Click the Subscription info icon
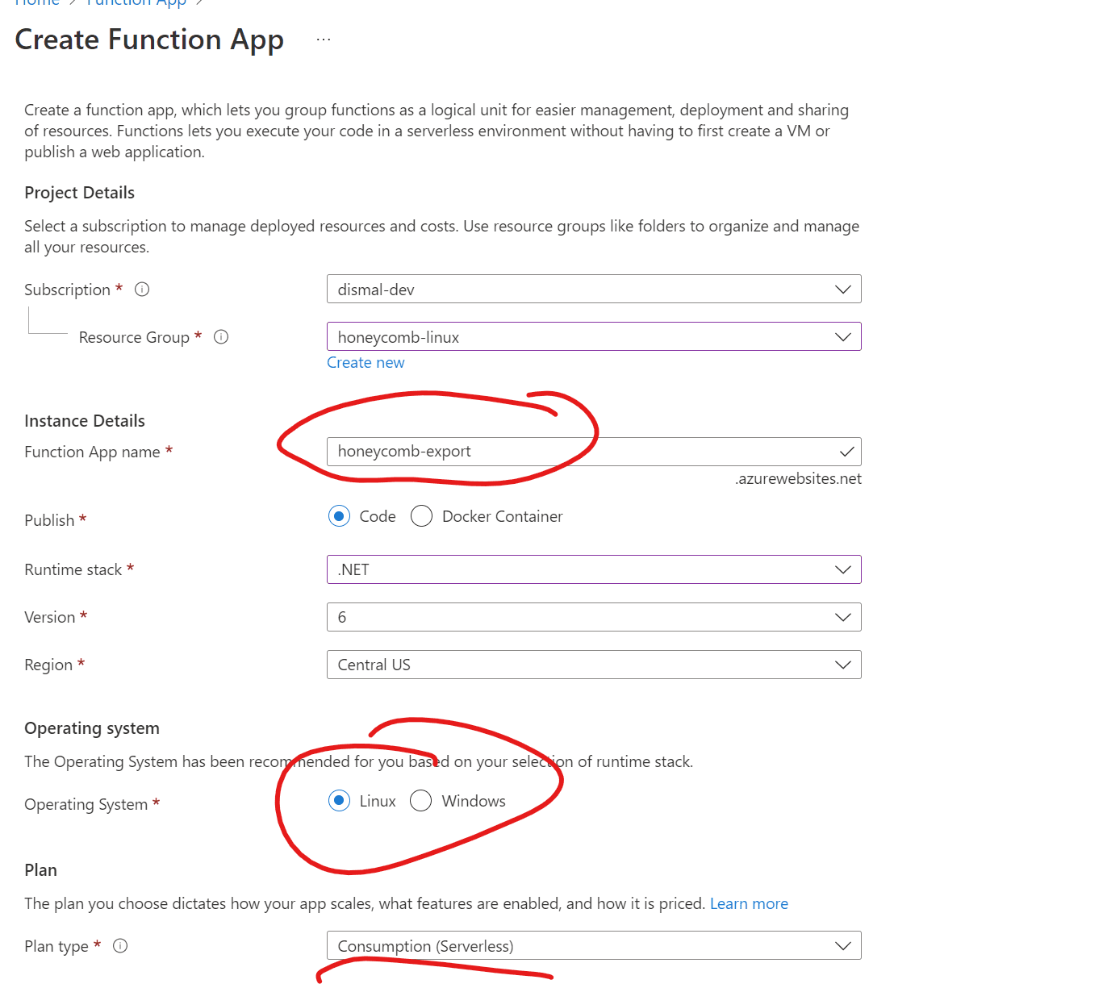The image size is (1107, 988). [x=142, y=290]
